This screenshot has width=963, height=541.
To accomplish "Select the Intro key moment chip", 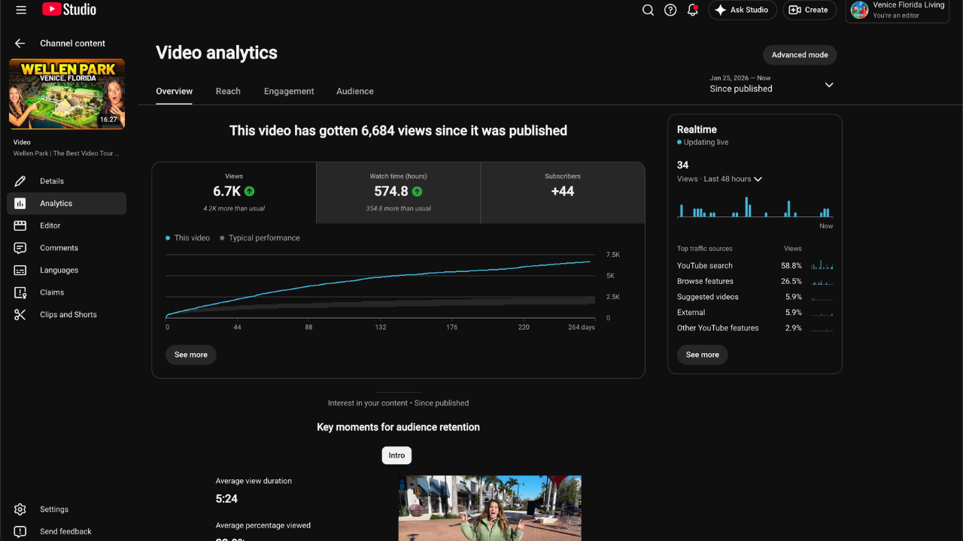I will 396,455.
